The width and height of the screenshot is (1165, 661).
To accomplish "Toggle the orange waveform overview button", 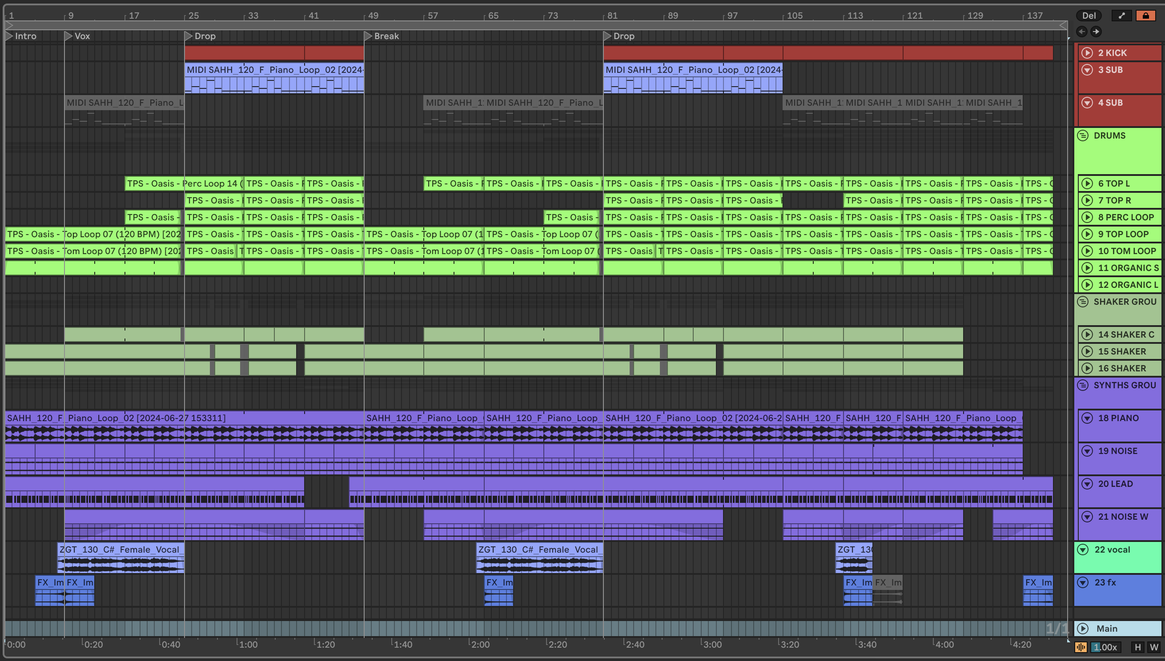I will coord(1081,647).
